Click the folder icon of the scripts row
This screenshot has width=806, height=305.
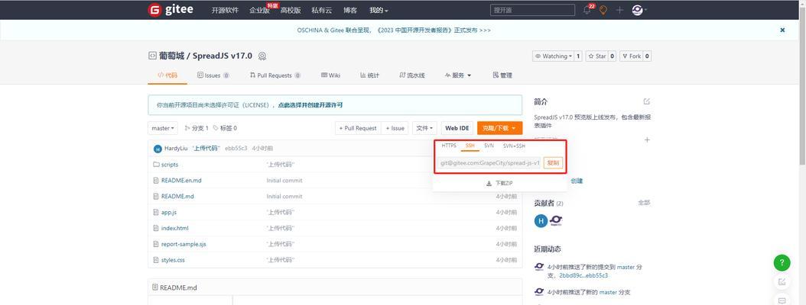coord(156,165)
